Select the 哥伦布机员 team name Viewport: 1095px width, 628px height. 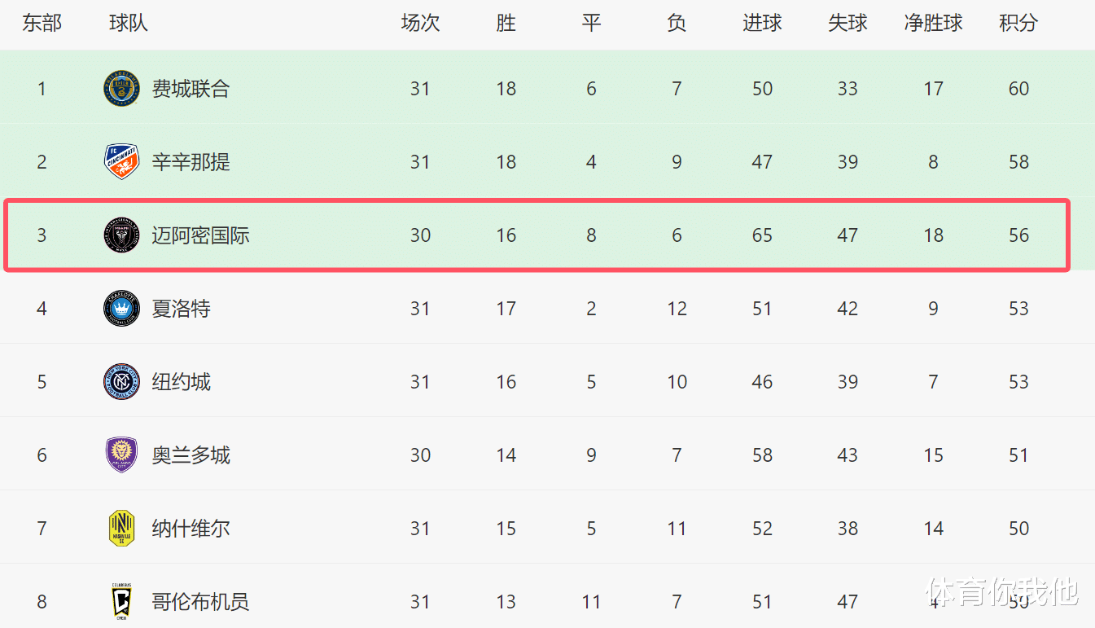pyautogui.click(x=200, y=602)
